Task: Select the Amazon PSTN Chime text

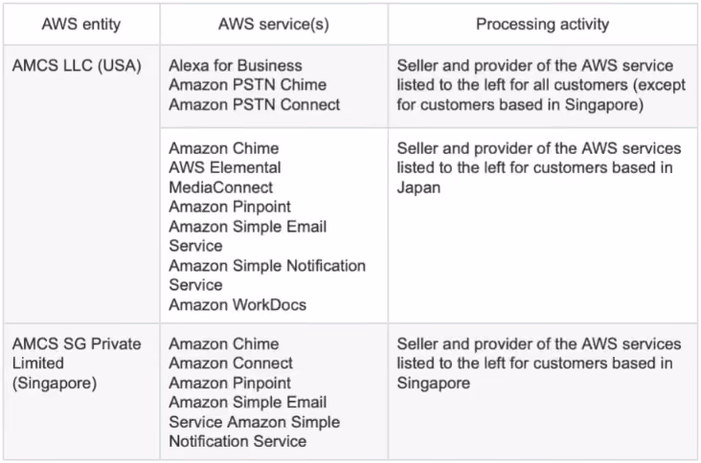Action: (x=248, y=85)
